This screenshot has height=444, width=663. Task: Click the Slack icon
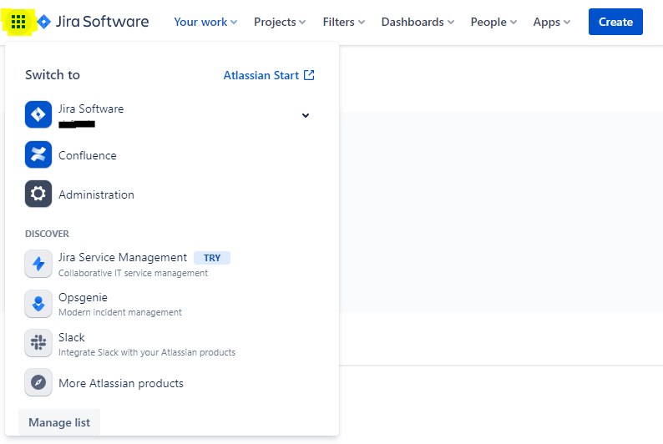[38, 343]
